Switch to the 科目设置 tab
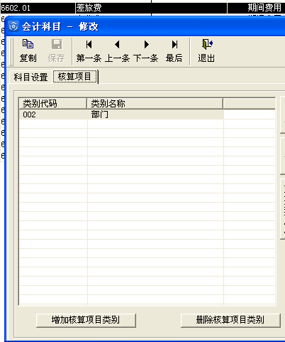This screenshot has width=285, height=342. pyautogui.click(x=30, y=77)
